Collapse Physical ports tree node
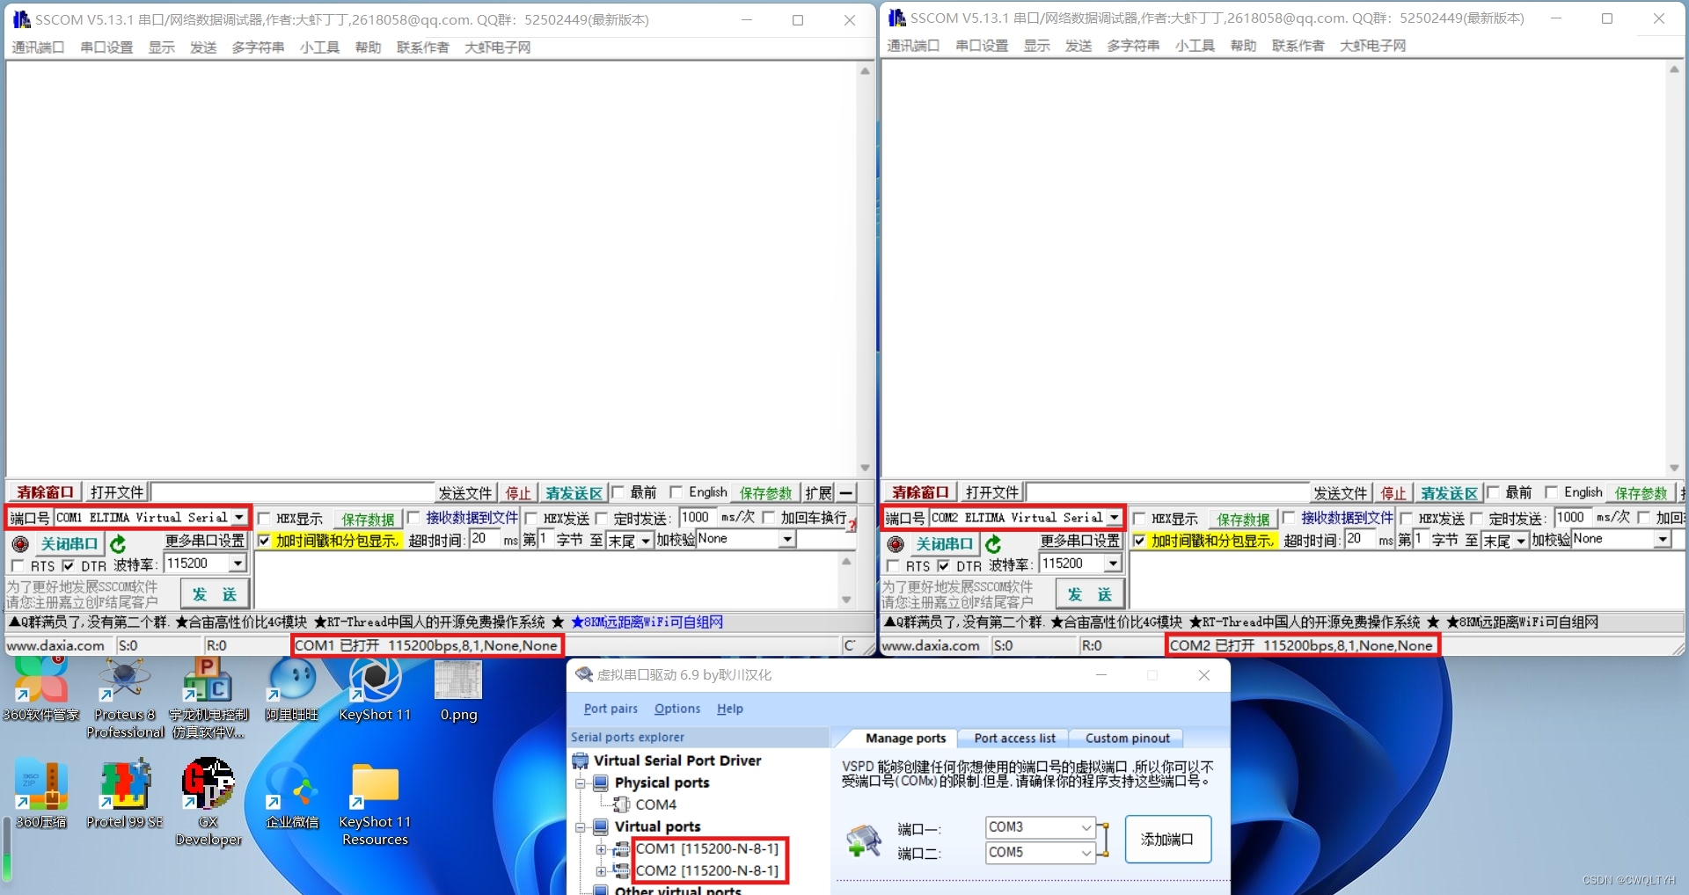Screen dimensions: 1689x895 [580, 782]
